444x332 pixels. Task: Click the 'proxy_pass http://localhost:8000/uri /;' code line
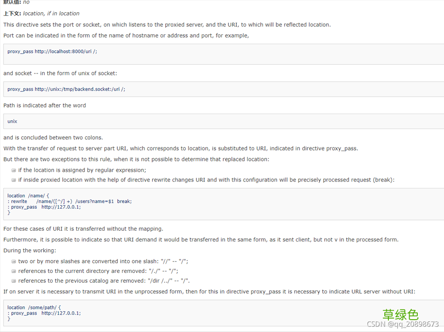(52, 51)
